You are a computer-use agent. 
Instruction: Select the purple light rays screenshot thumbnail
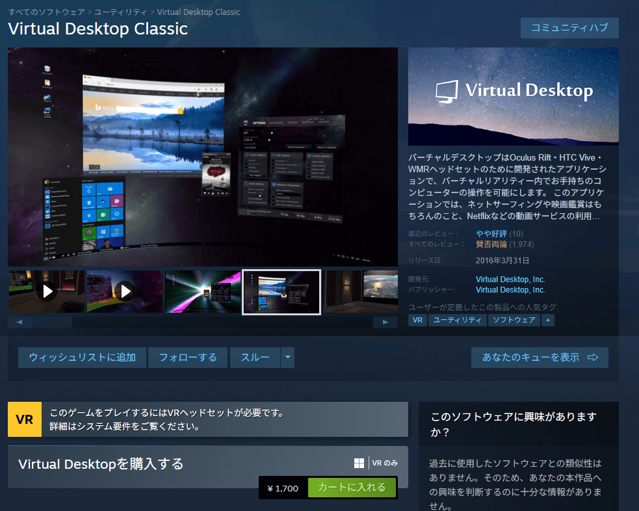click(203, 292)
